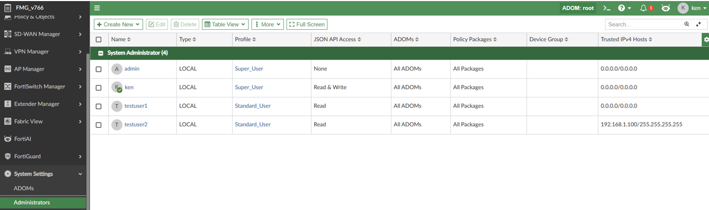Sort by Trusted IPv4 Hosts column
Screen dimensions: 709x210
626,39
